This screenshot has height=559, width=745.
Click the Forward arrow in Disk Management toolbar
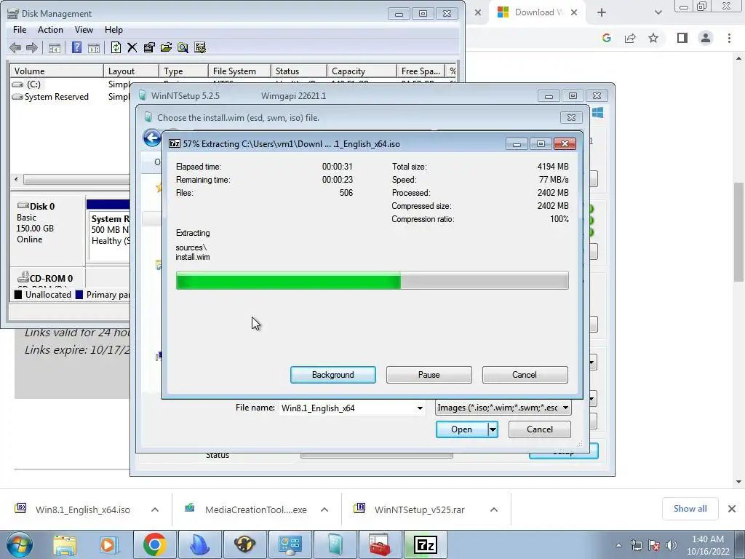[x=32, y=47]
